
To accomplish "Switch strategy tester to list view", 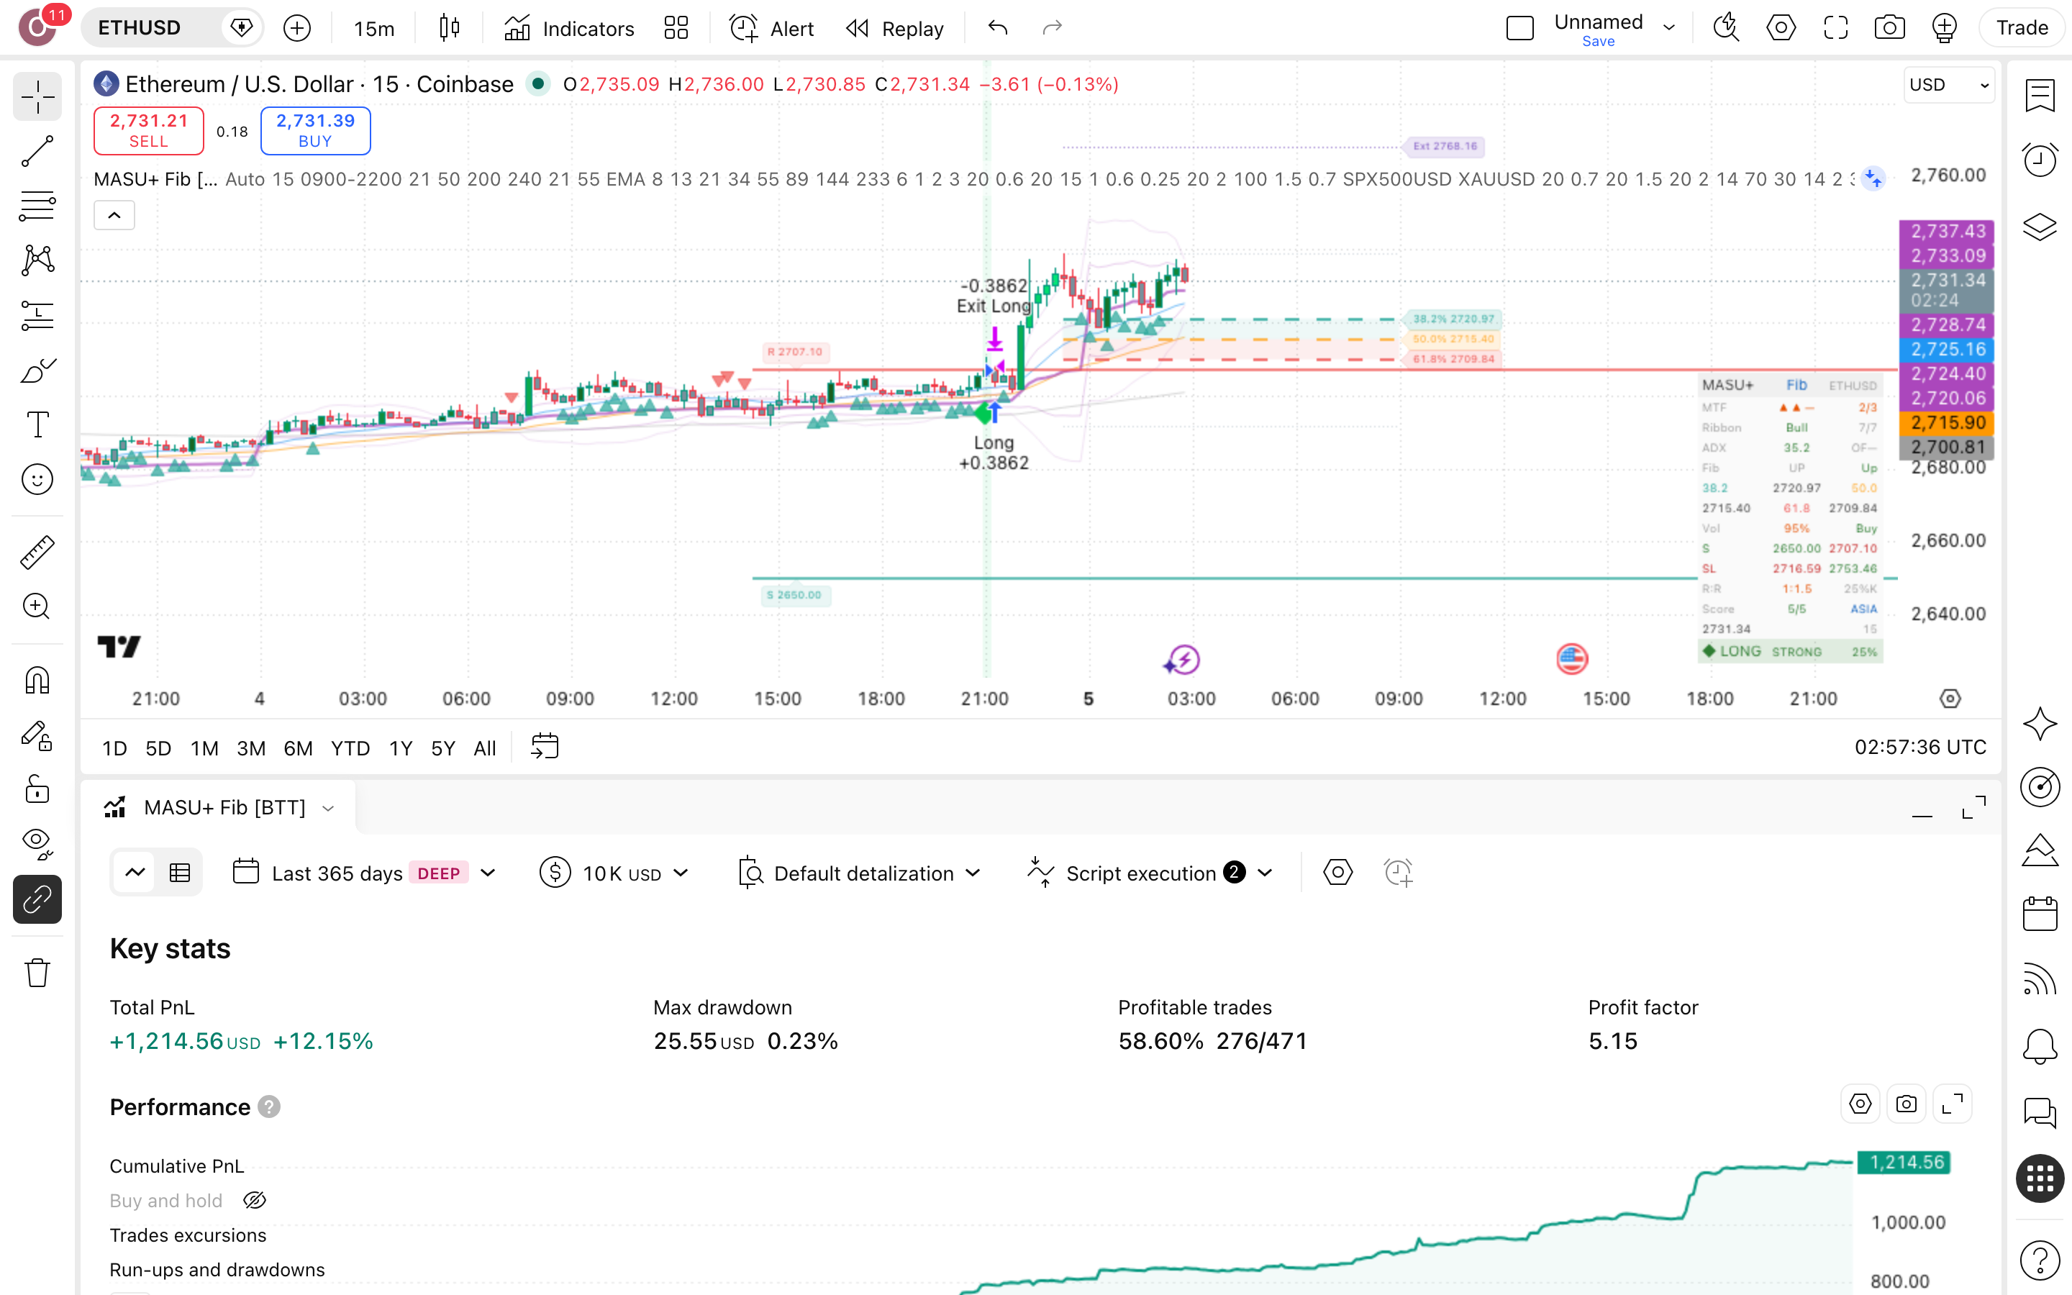I will tap(180, 873).
